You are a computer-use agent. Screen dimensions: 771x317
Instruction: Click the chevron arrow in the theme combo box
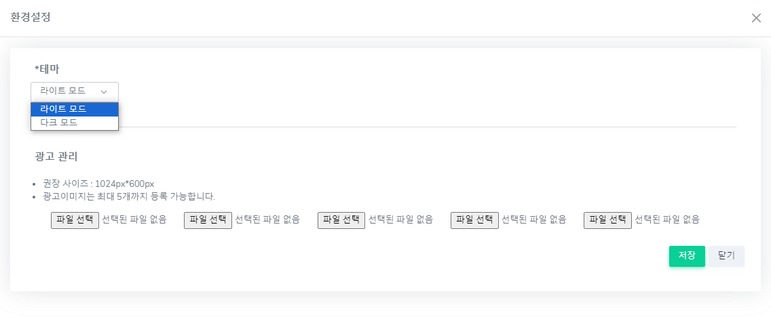click(104, 91)
